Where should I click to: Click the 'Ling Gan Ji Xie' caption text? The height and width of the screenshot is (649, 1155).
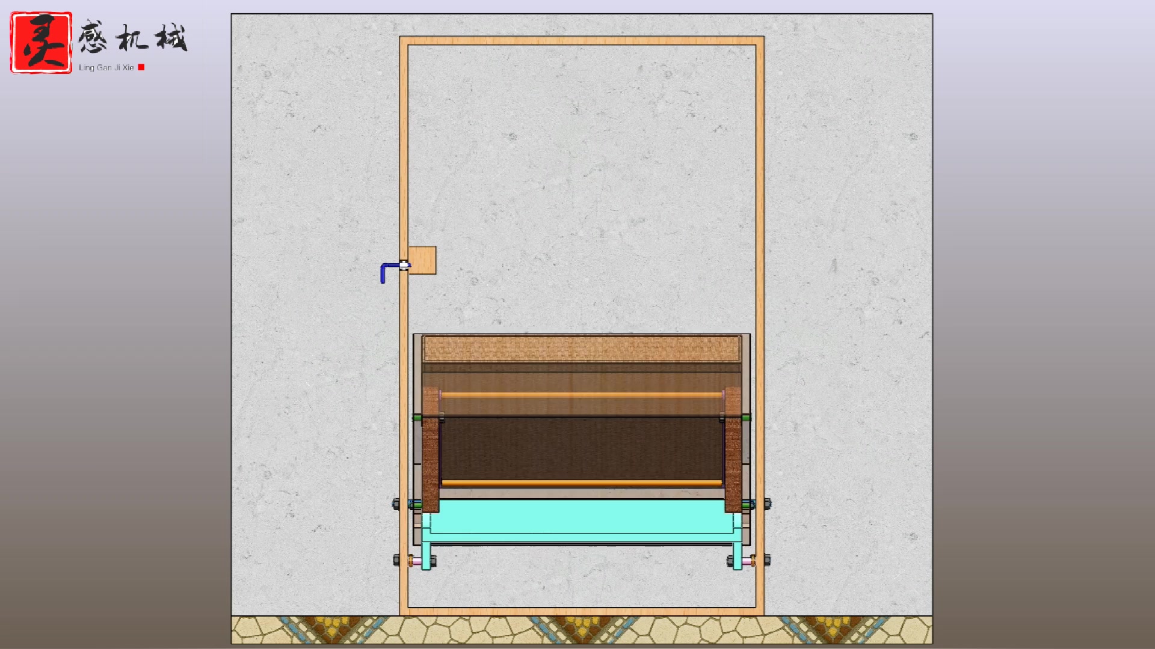(x=106, y=68)
